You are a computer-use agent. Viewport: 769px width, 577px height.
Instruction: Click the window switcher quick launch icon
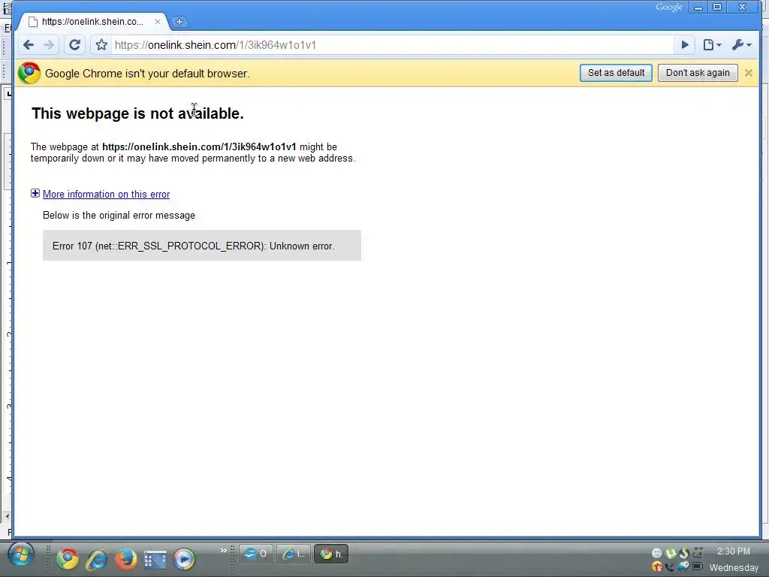[x=155, y=559]
